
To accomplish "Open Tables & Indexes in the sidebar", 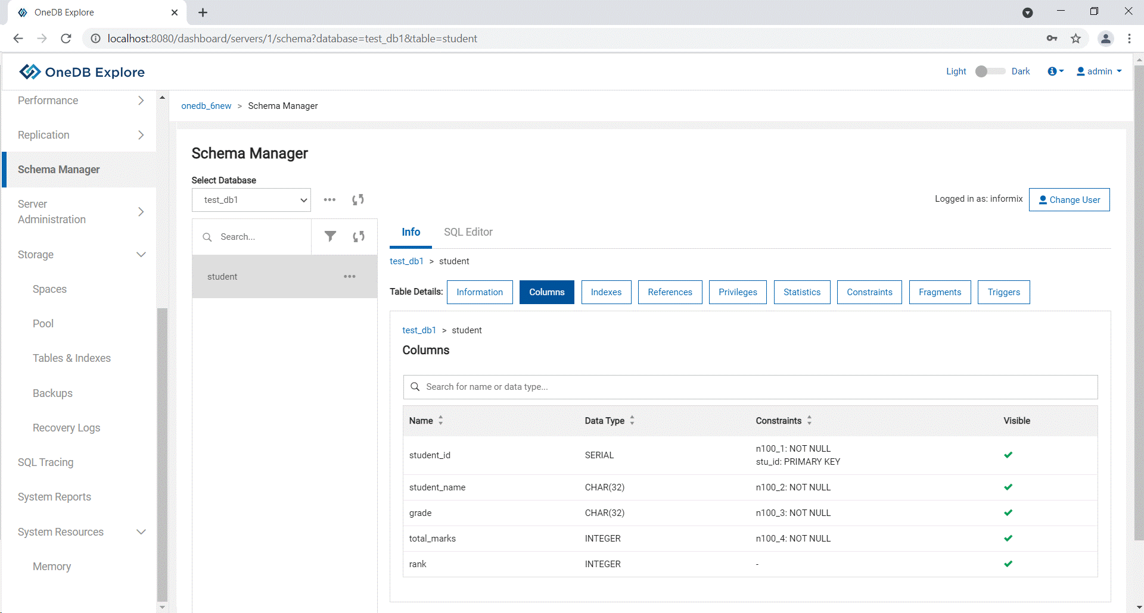I will tap(71, 358).
